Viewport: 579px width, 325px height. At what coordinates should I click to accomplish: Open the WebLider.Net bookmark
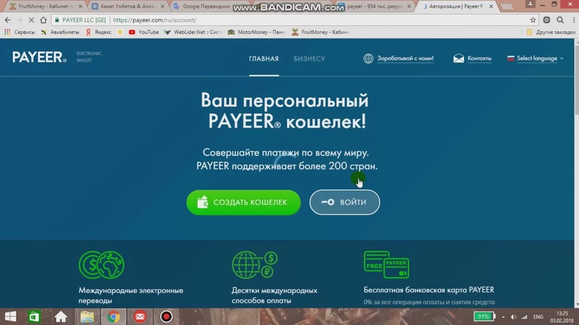(x=193, y=32)
